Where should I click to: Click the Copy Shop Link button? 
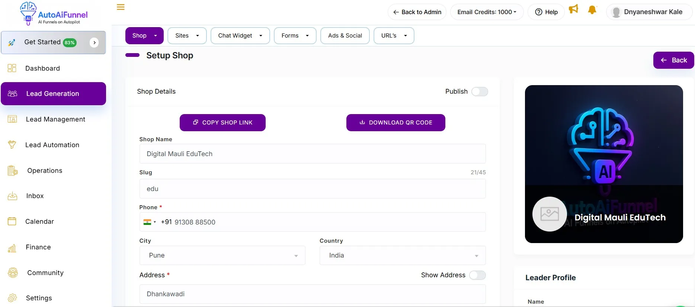[x=222, y=123]
